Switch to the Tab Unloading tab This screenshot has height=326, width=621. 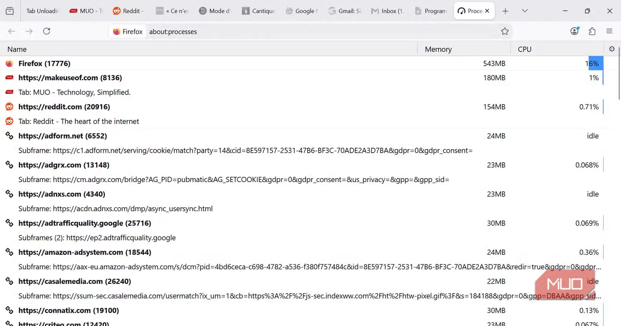pyautogui.click(x=42, y=11)
